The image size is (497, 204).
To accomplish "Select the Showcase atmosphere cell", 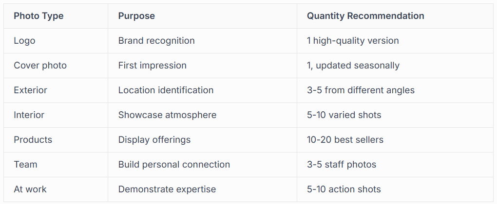I will click(167, 115).
